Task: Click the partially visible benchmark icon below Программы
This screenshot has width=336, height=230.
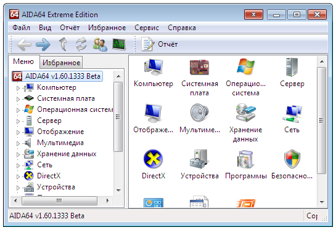Action: coord(245,203)
